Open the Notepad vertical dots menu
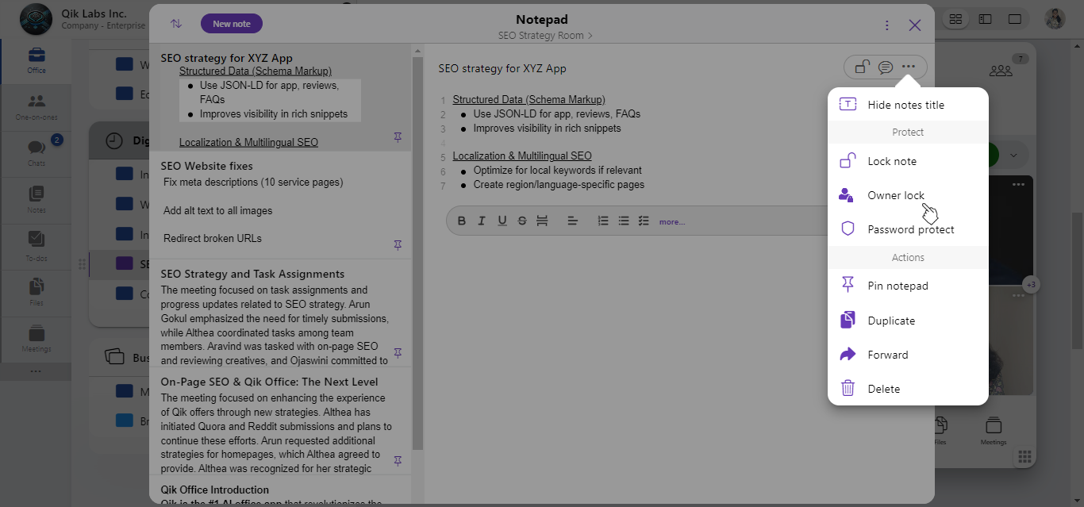Viewport: 1084px width, 507px height. [887, 25]
